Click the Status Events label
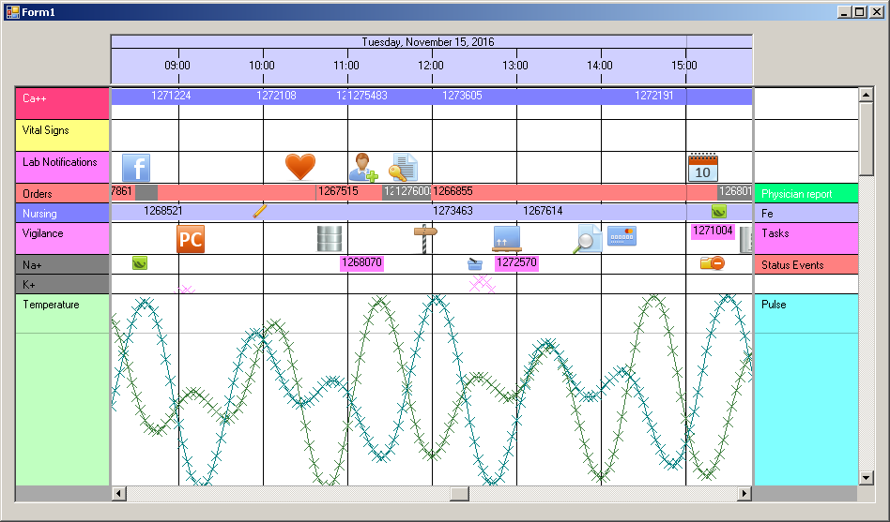Viewport: 890px width, 522px height. [806, 265]
